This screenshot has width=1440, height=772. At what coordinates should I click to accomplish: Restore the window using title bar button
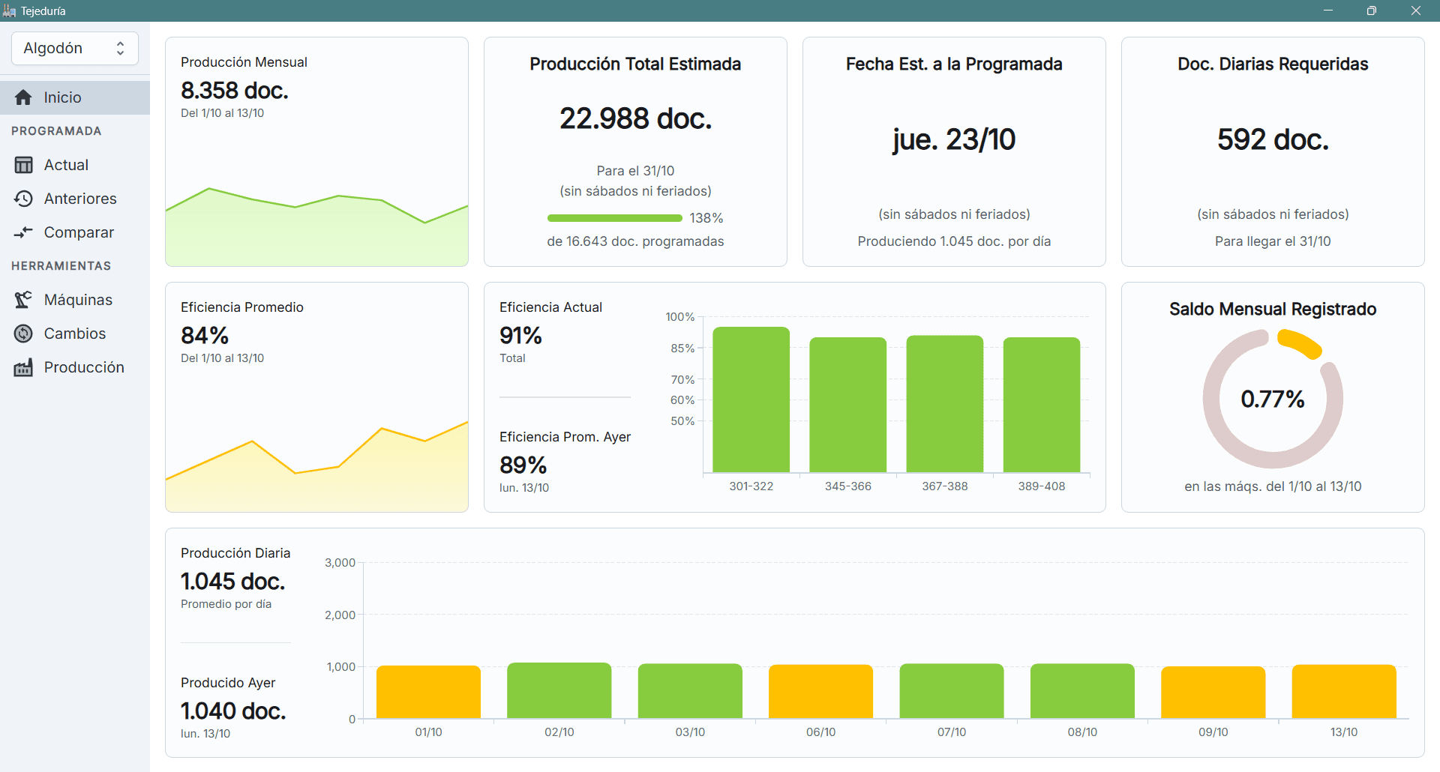pyautogui.click(x=1371, y=10)
